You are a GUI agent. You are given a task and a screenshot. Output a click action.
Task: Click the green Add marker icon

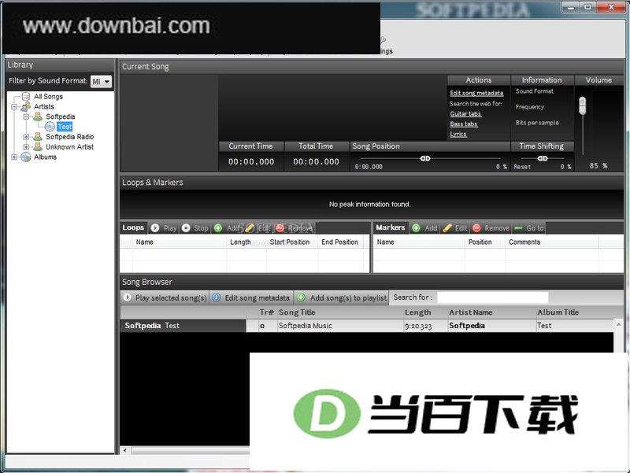coord(417,228)
